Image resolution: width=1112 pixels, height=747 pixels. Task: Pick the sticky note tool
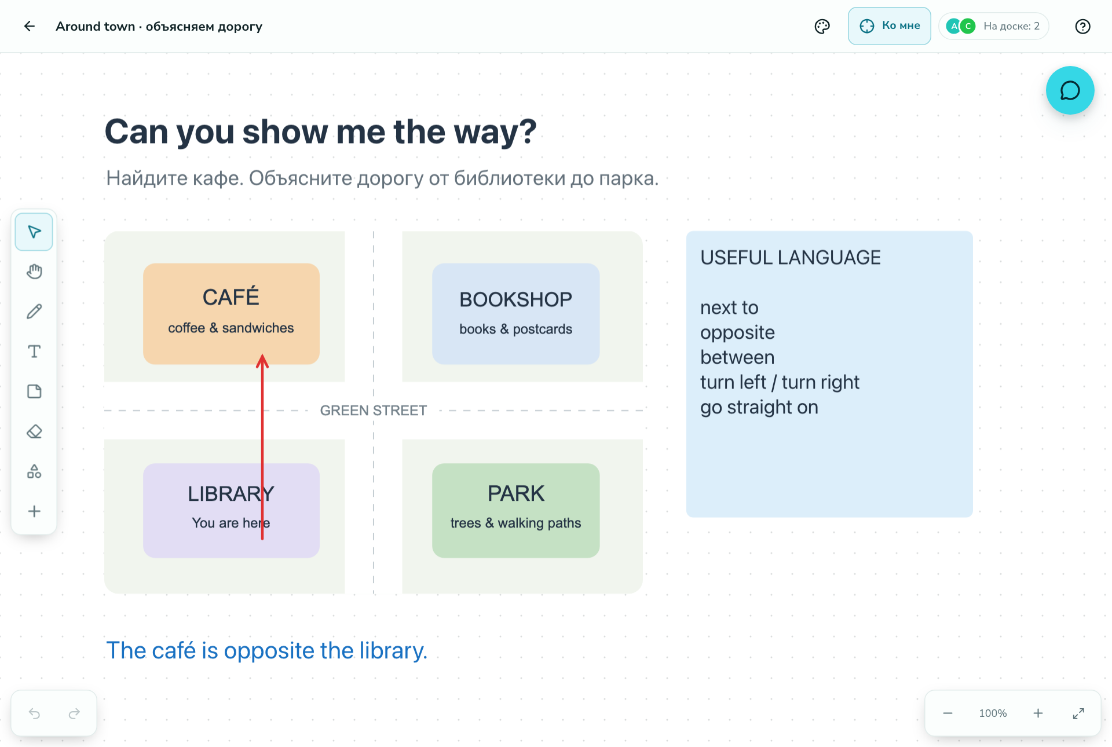click(34, 391)
